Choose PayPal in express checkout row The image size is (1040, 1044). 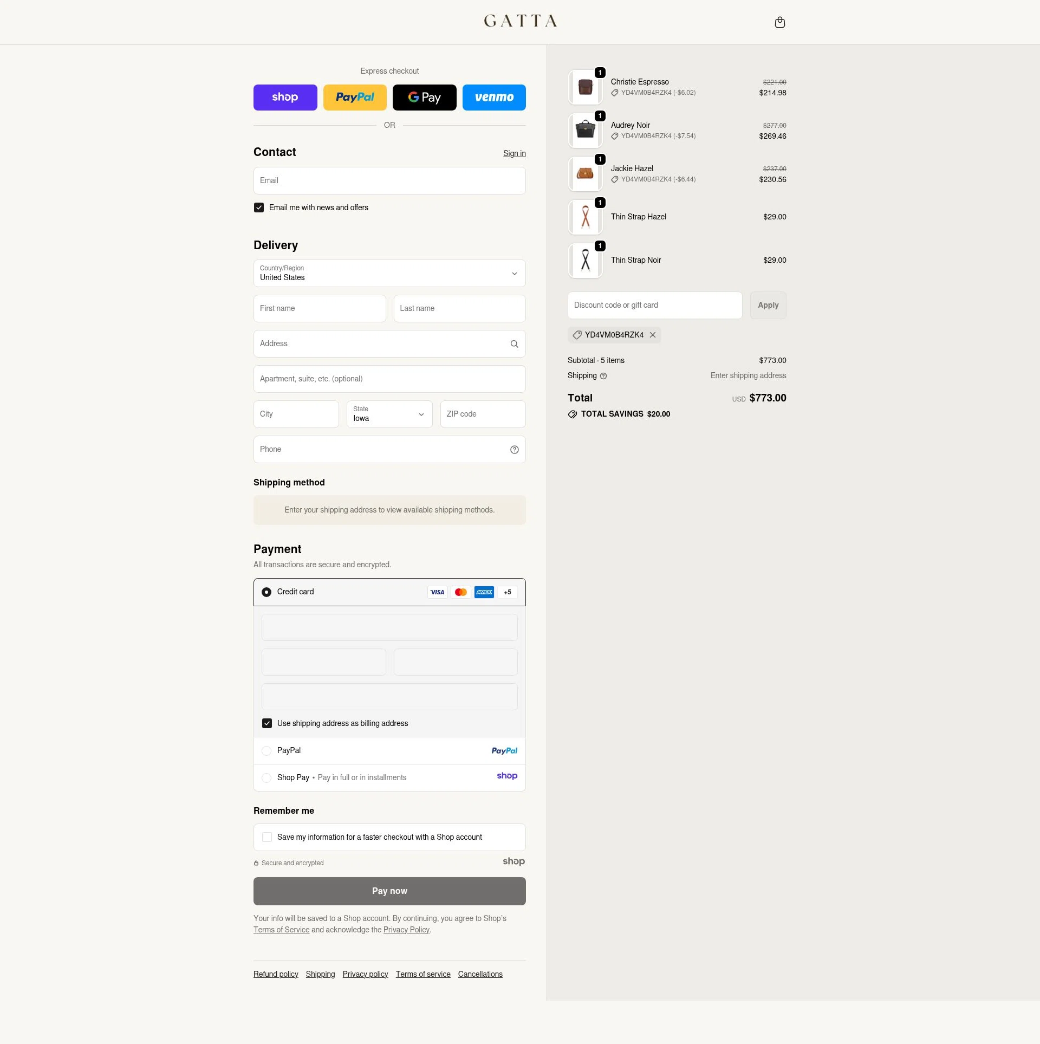pyautogui.click(x=355, y=98)
